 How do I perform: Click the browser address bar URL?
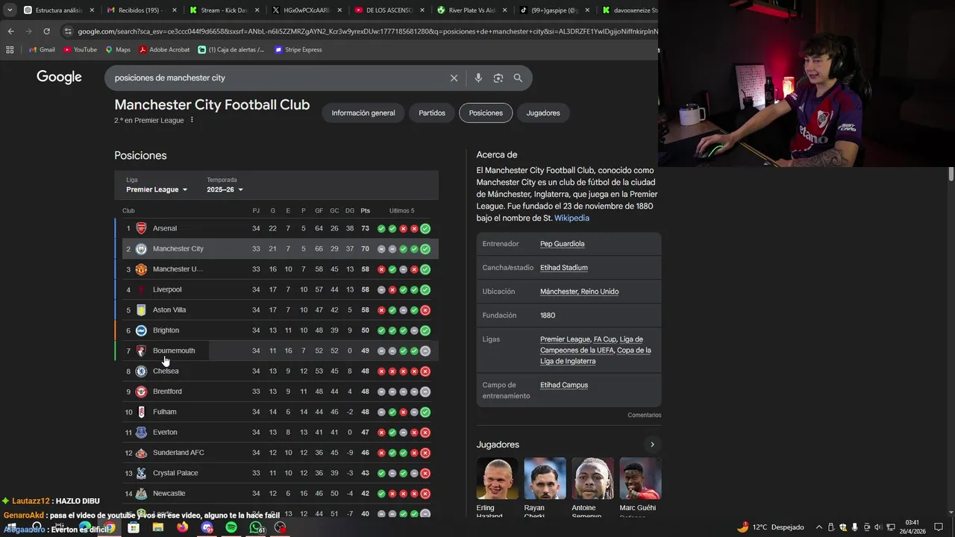pyautogui.click(x=367, y=31)
